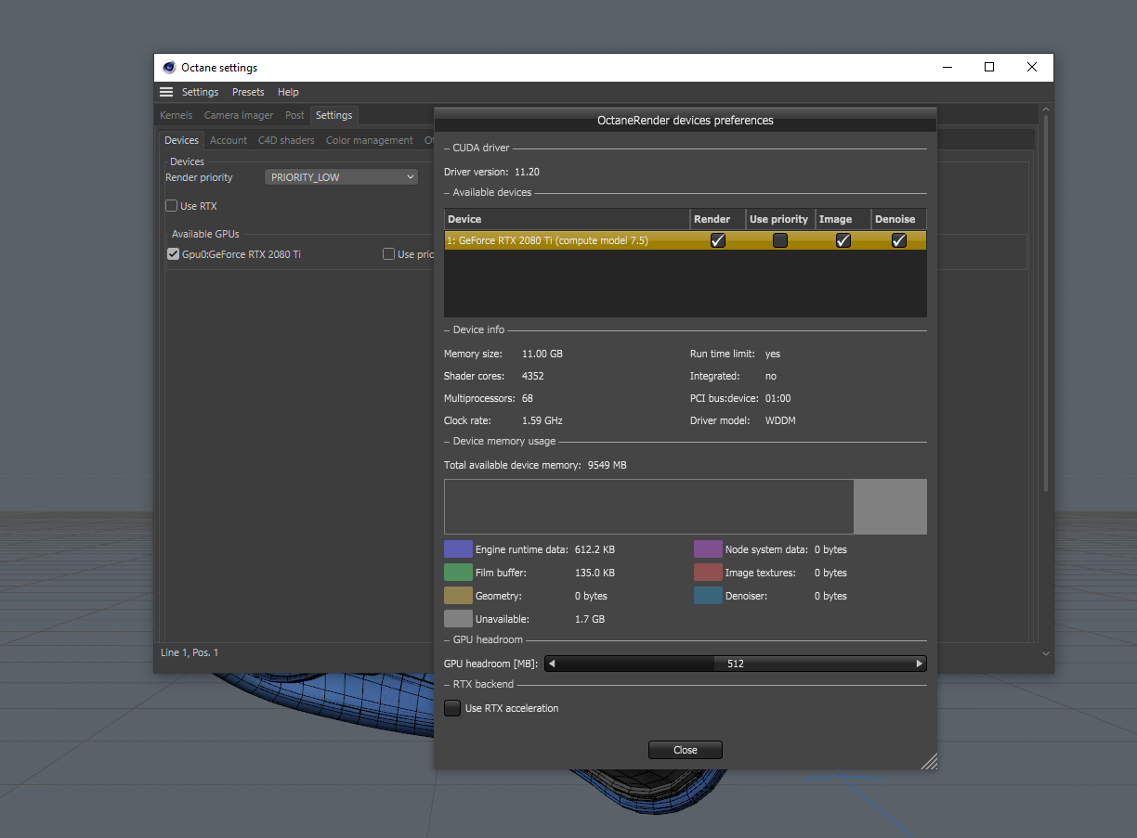
Task: Click the Film buffer green swatch
Action: pyautogui.click(x=458, y=573)
